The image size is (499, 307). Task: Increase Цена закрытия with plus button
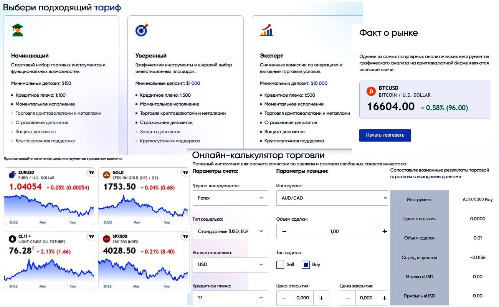tap(384, 298)
